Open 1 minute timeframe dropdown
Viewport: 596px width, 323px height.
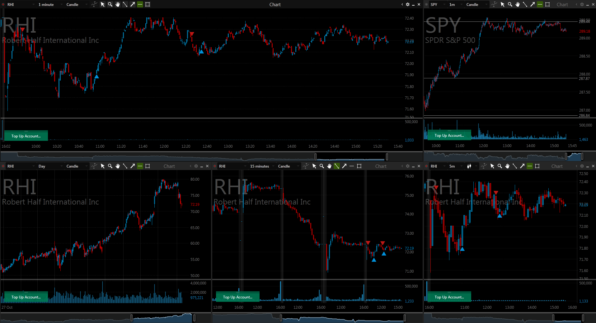50,4
